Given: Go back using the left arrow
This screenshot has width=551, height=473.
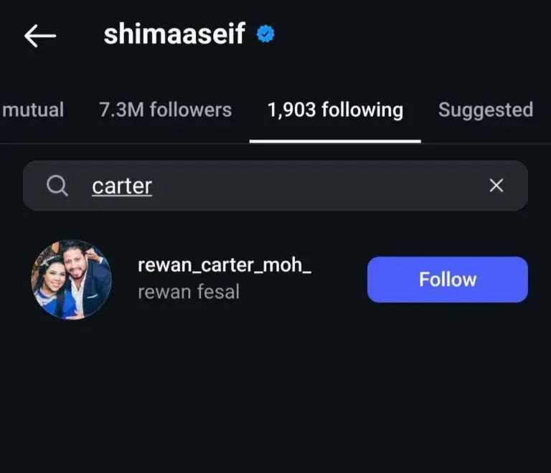Looking at the screenshot, I should [39, 36].
